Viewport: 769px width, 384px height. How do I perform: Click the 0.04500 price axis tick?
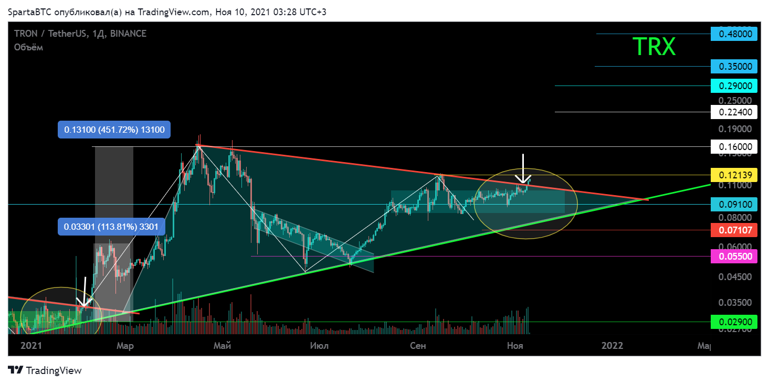tap(736, 276)
